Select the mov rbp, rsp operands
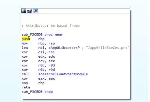The width and height of the screenshot is (150, 102). click(x=47, y=44)
